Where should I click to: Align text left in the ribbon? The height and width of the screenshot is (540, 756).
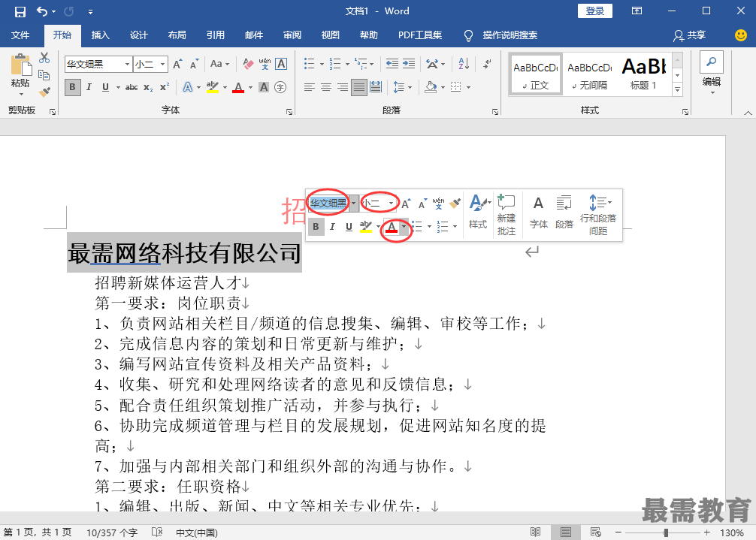310,87
